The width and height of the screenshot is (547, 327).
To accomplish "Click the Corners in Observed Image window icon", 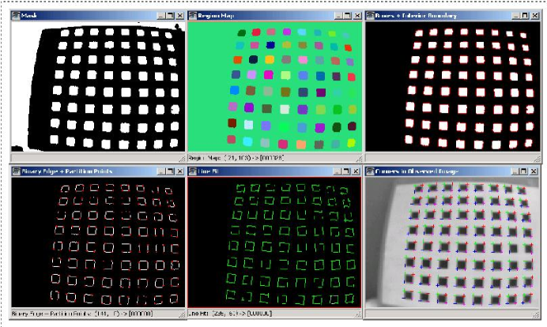I will click(x=370, y=171).
